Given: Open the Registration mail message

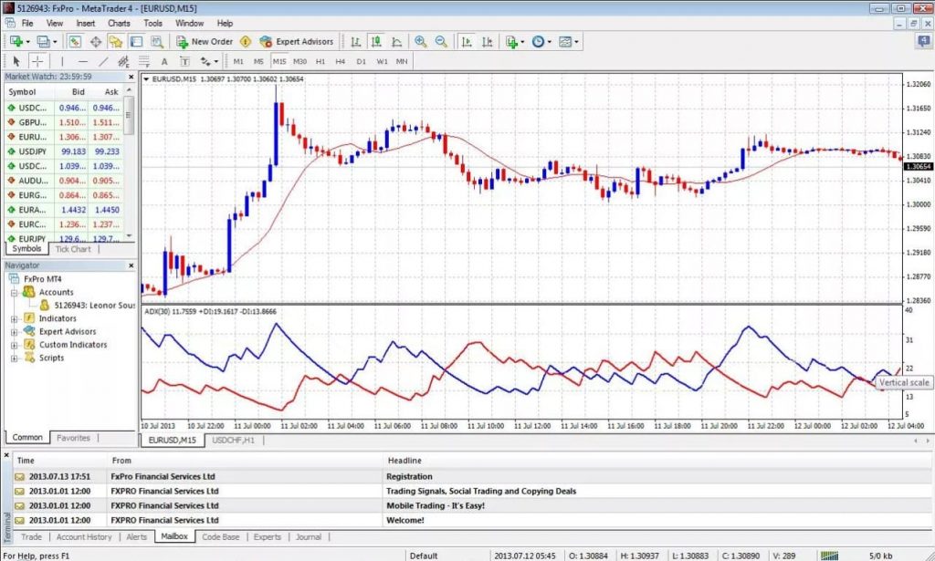Looking at the screenshot, I should point(471,476).
